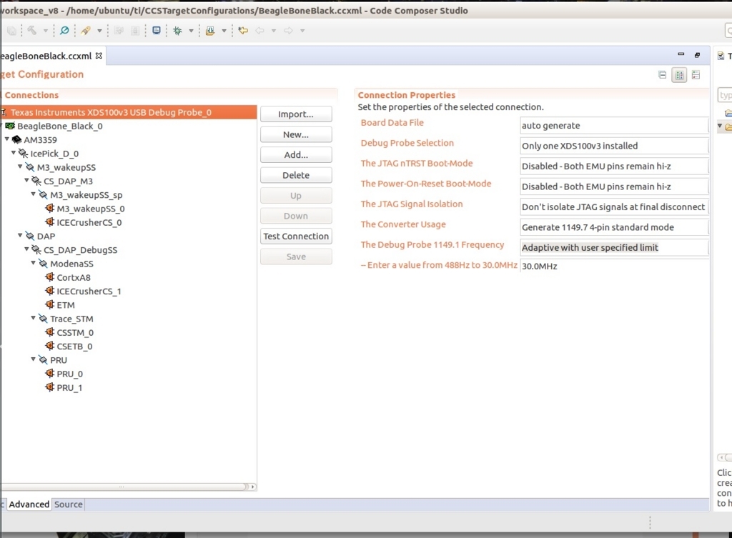Click the back navigation arrow icon

pos(260,31)
